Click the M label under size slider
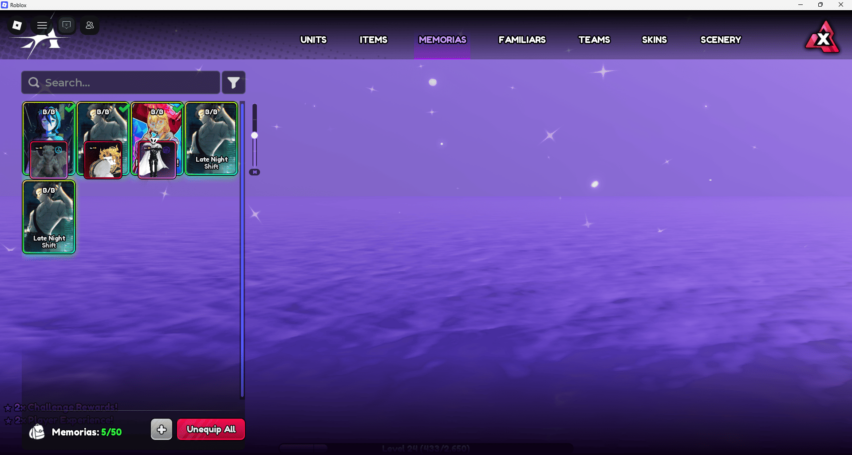The width and height of the screenshot is (852, 455). click(x=255, y=172)
